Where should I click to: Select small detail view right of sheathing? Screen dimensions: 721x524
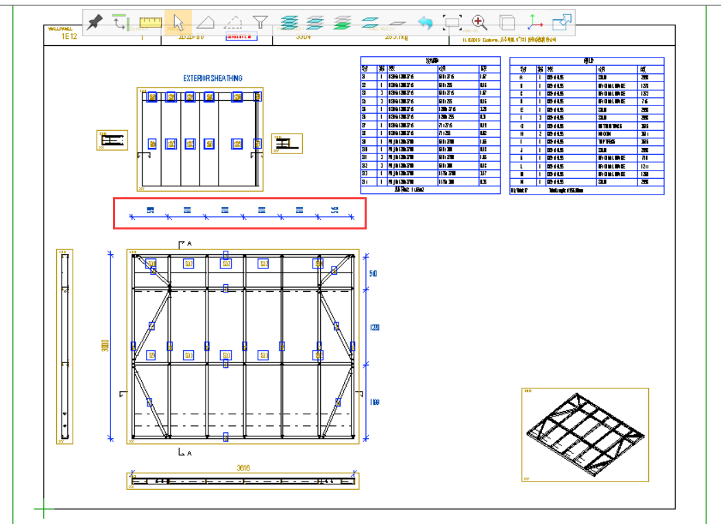[287, 143]
